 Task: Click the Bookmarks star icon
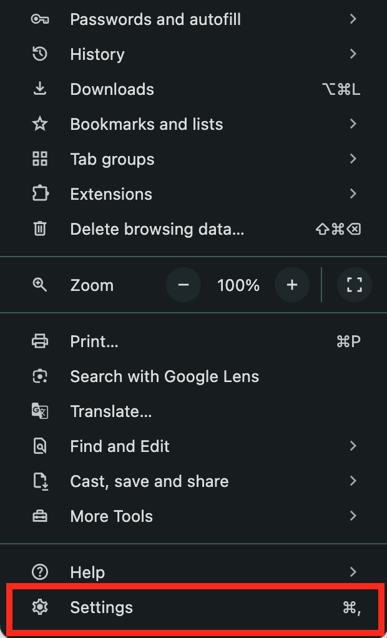pyautogui.click(x=40, y=124)
